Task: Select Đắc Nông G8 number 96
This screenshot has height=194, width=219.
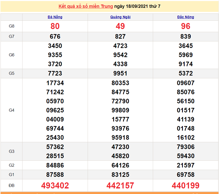Action: tap(186, 26)
